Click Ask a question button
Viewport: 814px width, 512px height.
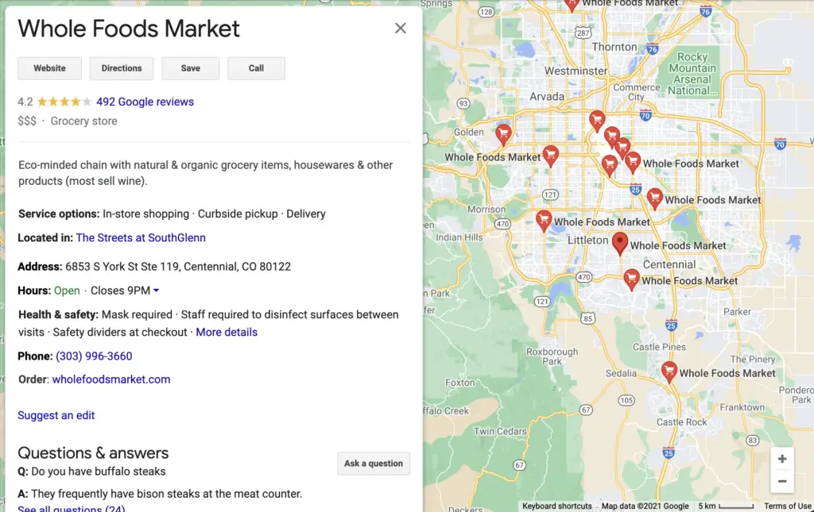(x=374, y=464)
